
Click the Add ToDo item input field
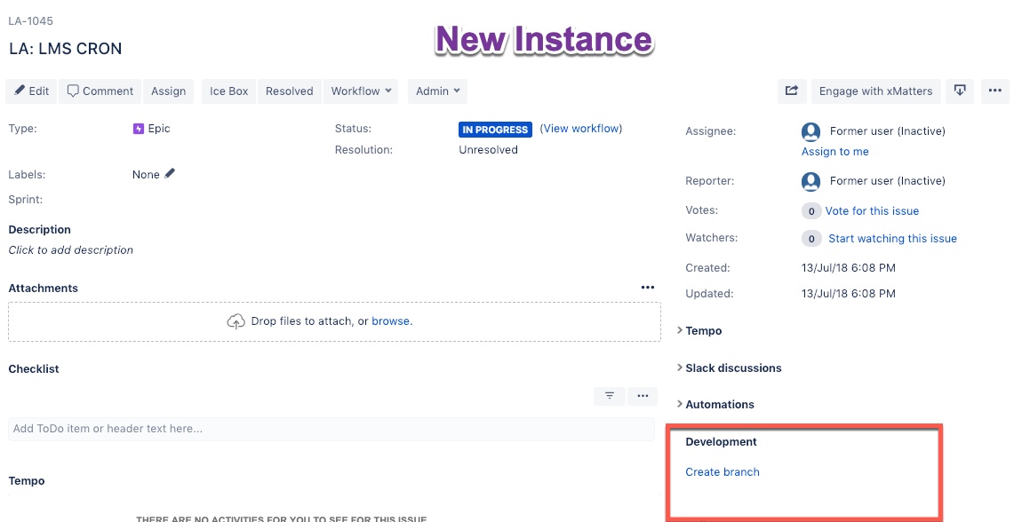[331, 428]
